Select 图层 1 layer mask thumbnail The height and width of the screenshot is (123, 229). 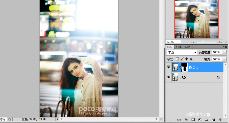(184, 67)
